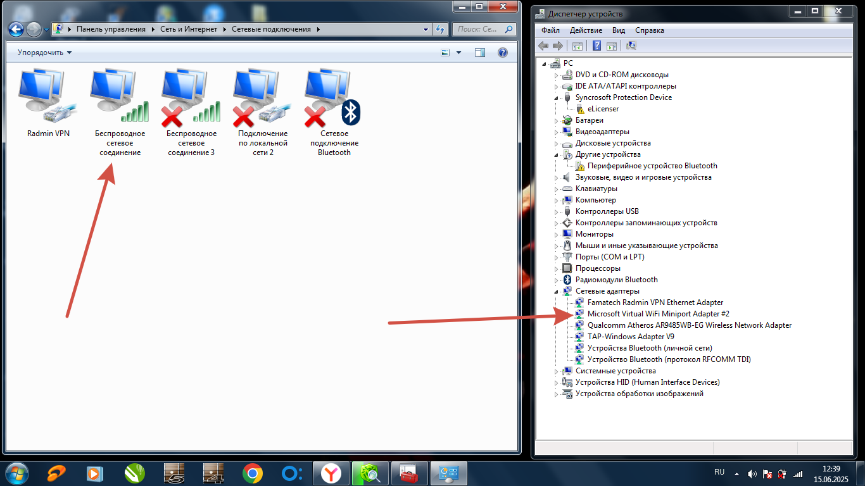Select Периферийное устройство Bluetooth entry
The width and height of the screenshot is (865, 486).
click(x=652, y=166)
